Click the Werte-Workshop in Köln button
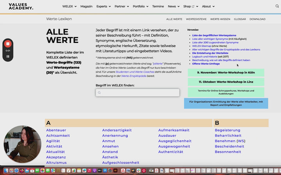Image resolution: width=281 pixels, height=175 pixels. 226,73
